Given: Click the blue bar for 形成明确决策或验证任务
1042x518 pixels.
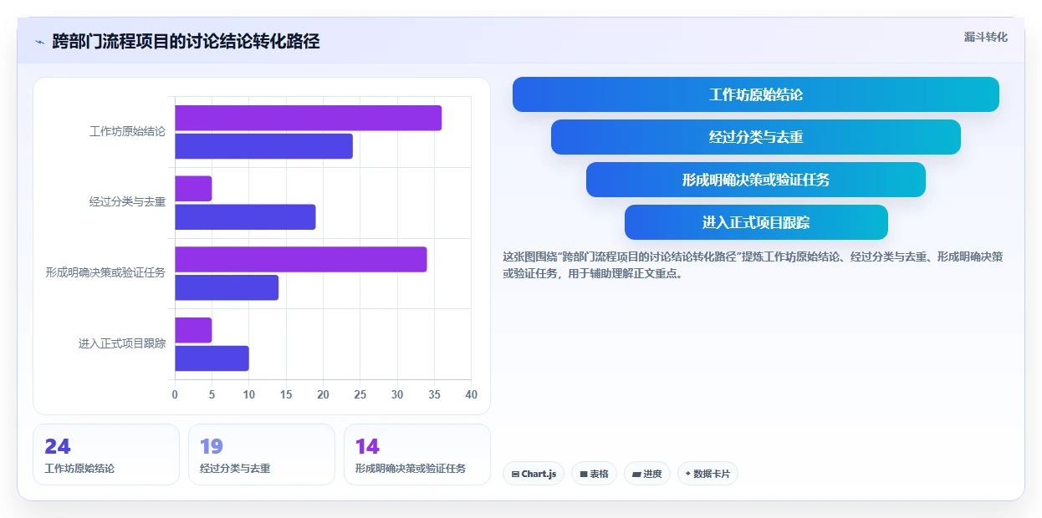Looking at the screenshot, I should (x=227, y=287).
